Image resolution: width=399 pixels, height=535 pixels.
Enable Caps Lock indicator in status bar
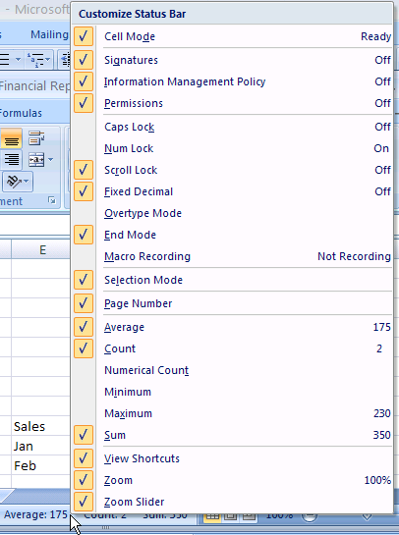click(x=232, y=127)
